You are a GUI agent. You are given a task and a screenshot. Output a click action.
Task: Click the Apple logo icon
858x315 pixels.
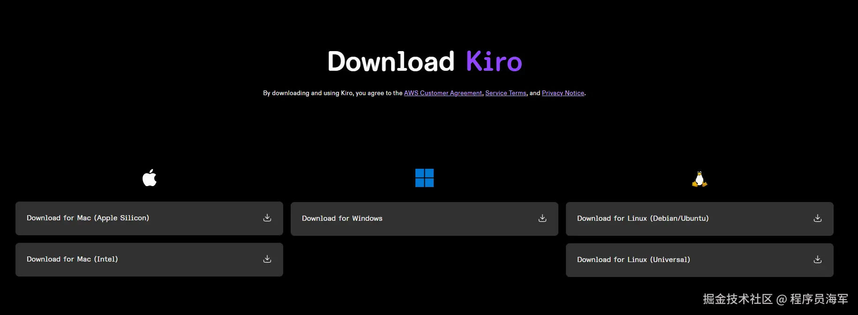[150, 178]
